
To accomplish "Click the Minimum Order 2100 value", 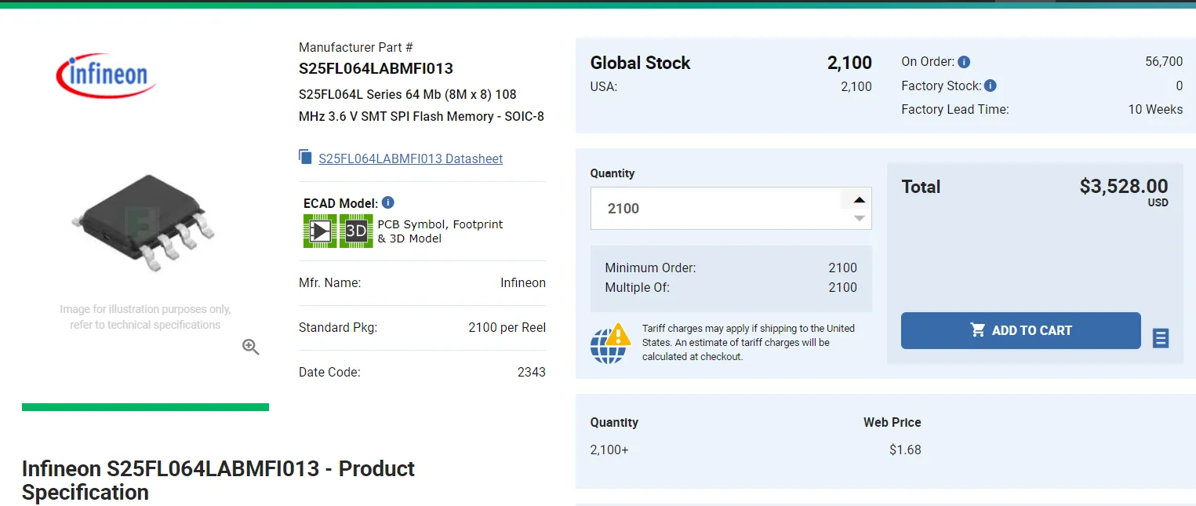I will (842, 268).
